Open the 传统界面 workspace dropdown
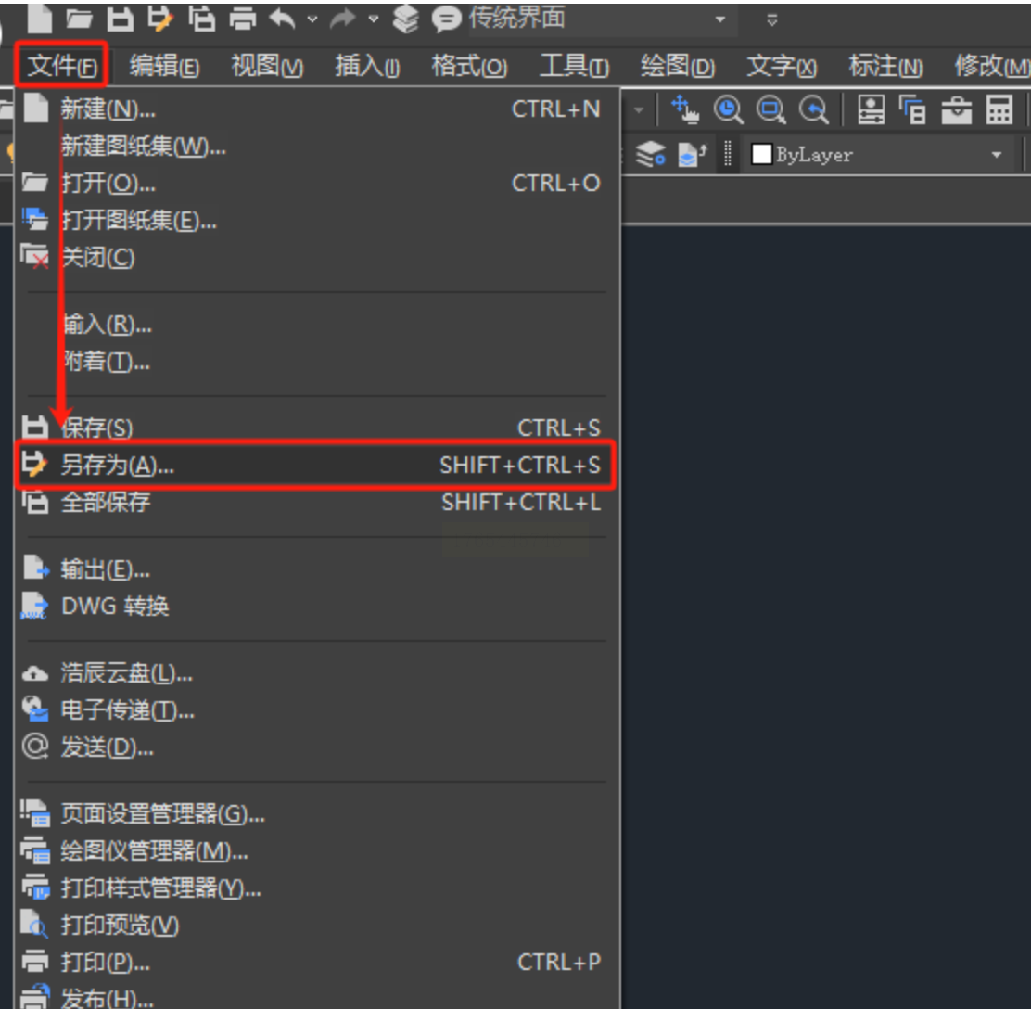The width and height of the screenshot is (1031, 1009). click(x=720, y=19)
